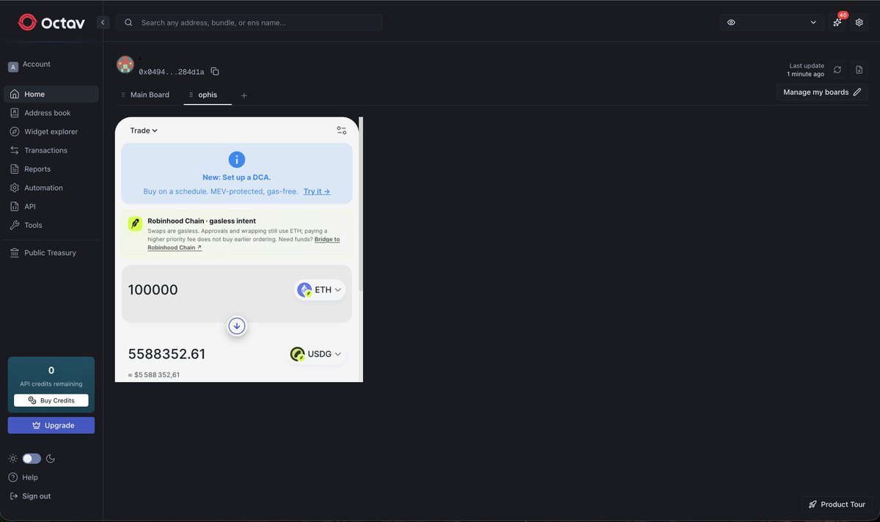Refresh the portfolio data
The width and height of the screenshot is (880, 522).
pyautogui.click(x=837, y=70)
